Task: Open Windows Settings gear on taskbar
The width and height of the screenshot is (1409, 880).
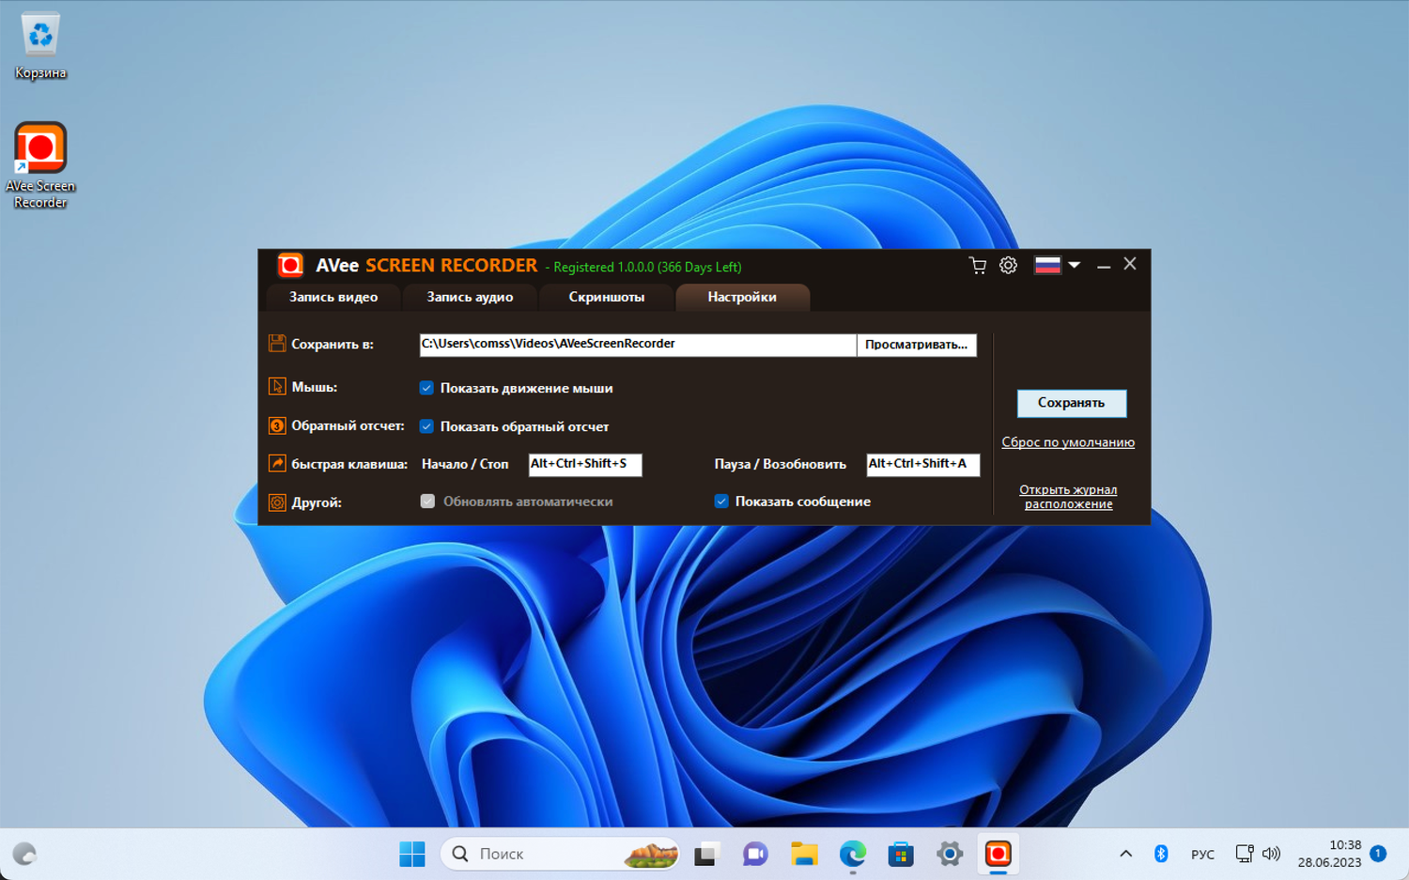Action: point(950,854)
